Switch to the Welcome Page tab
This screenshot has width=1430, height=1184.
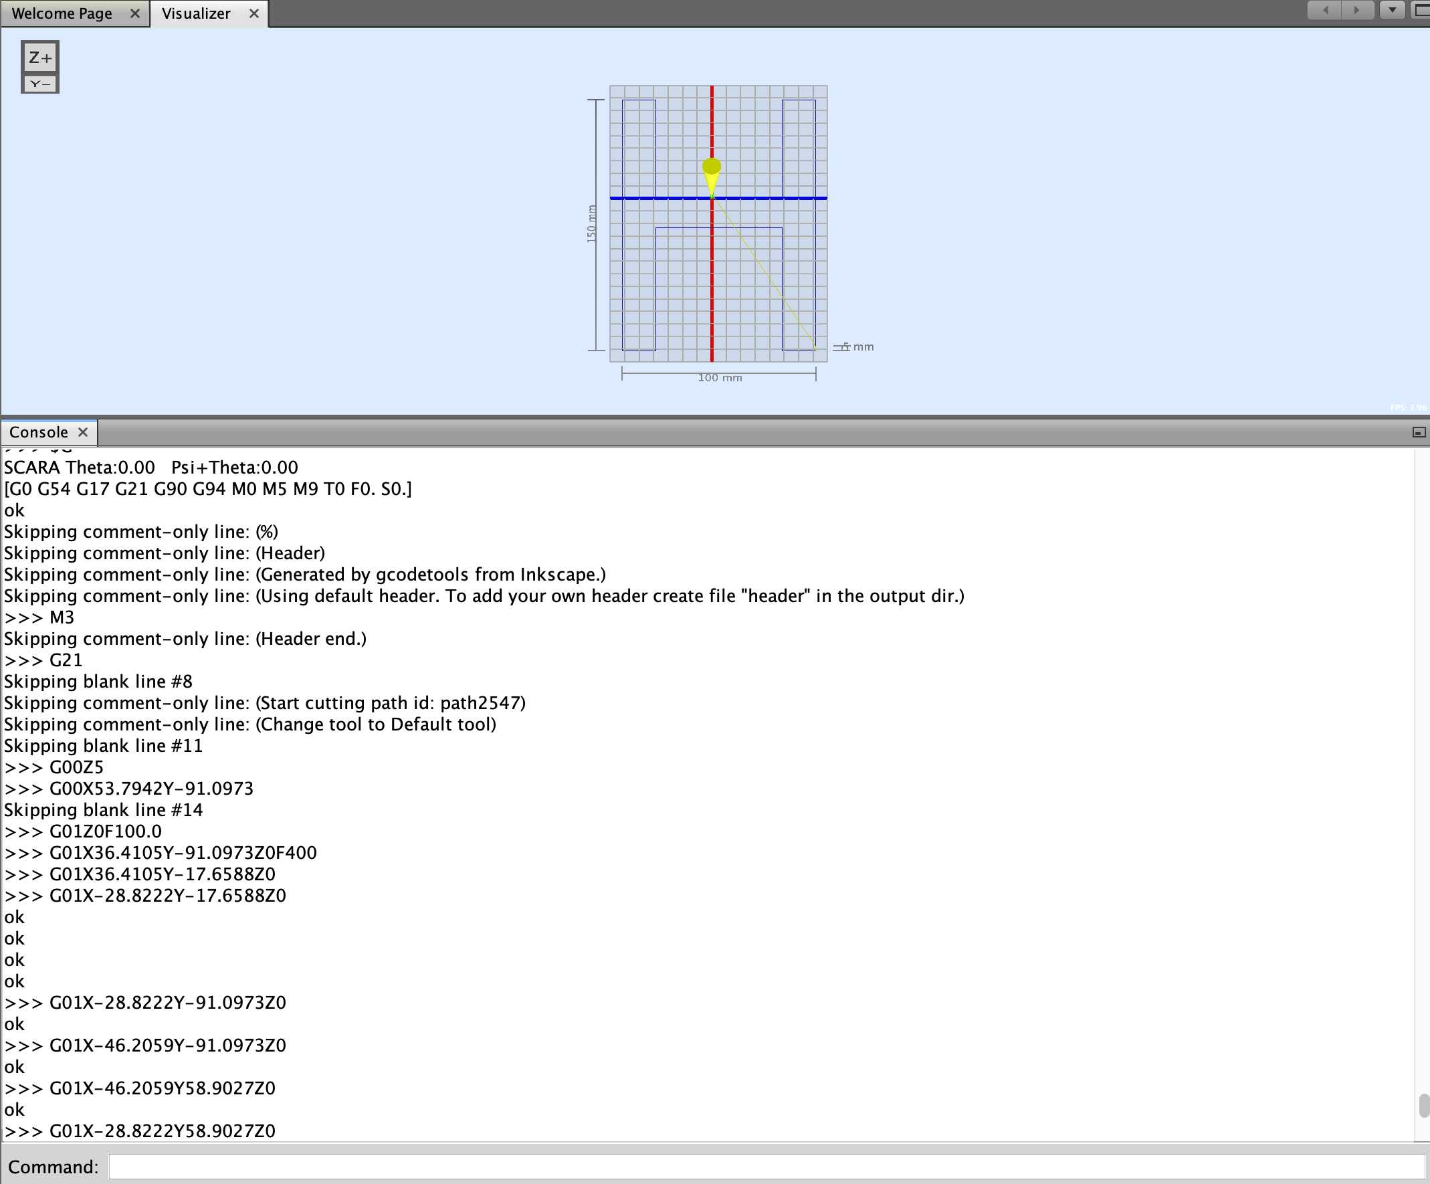tap(62, 13)
